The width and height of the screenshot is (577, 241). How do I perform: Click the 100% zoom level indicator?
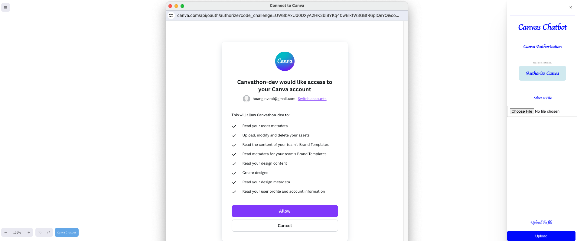point(17,233)
